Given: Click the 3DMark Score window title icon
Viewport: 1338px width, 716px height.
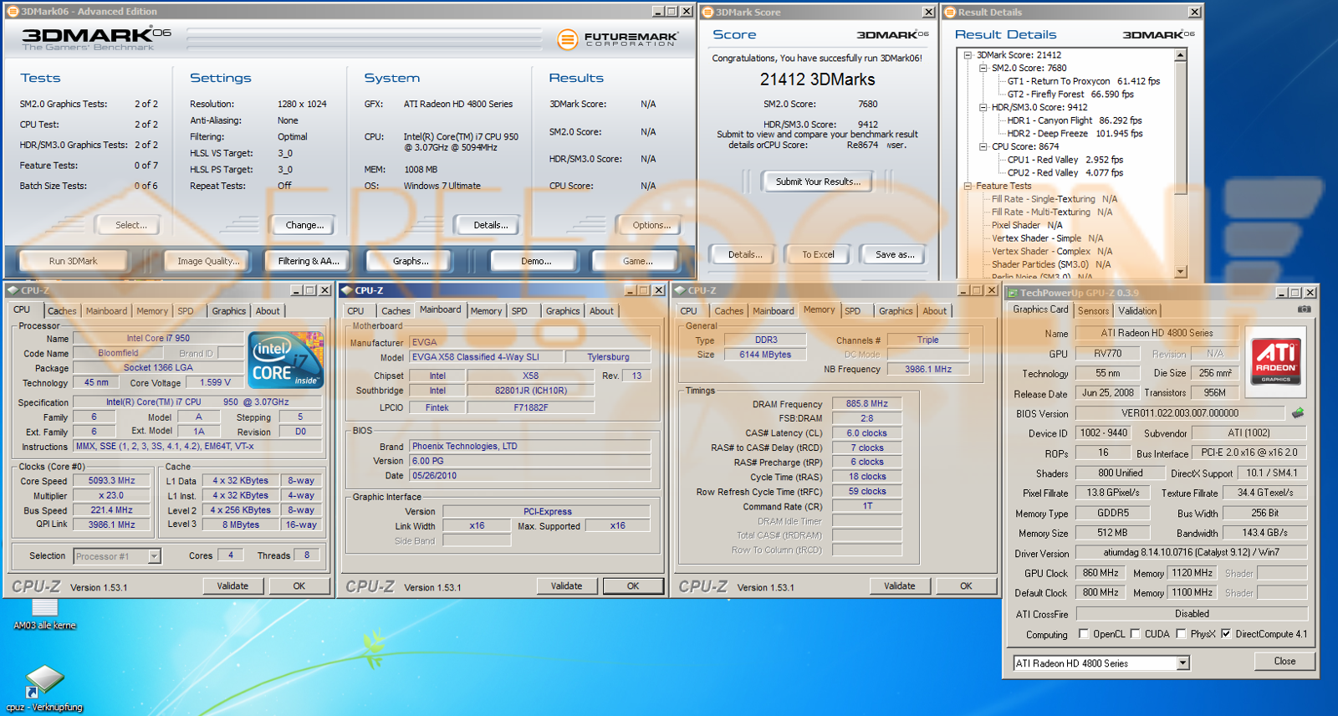Looking at the screenshot, I should 707,12.
